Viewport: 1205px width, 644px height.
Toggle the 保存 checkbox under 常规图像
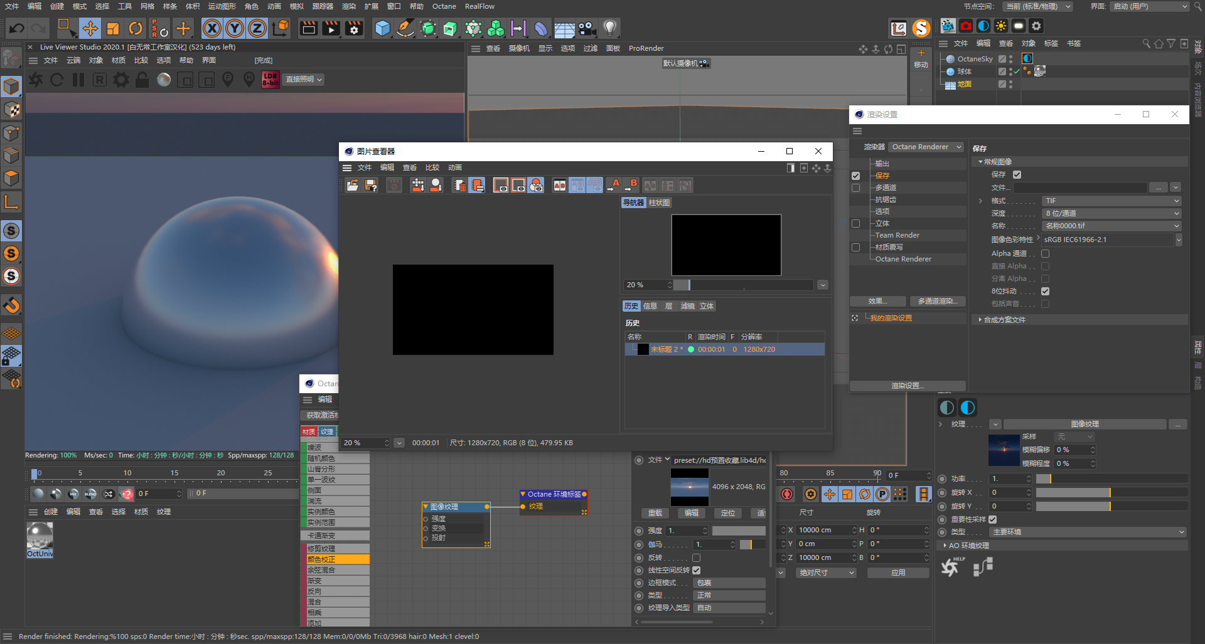coord(1017,174)
